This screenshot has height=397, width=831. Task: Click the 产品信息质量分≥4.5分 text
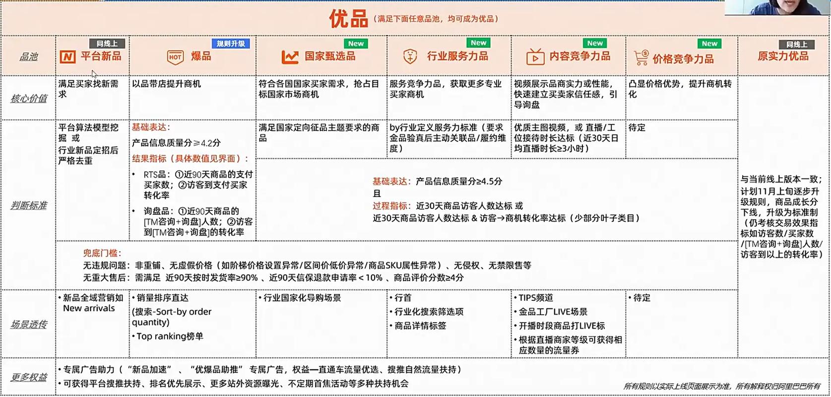(x=459, y=182)
